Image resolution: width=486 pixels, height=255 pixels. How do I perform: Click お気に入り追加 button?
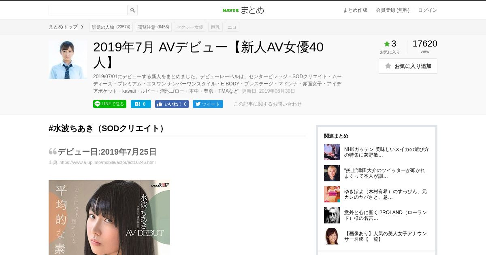[x=408, y=66]
